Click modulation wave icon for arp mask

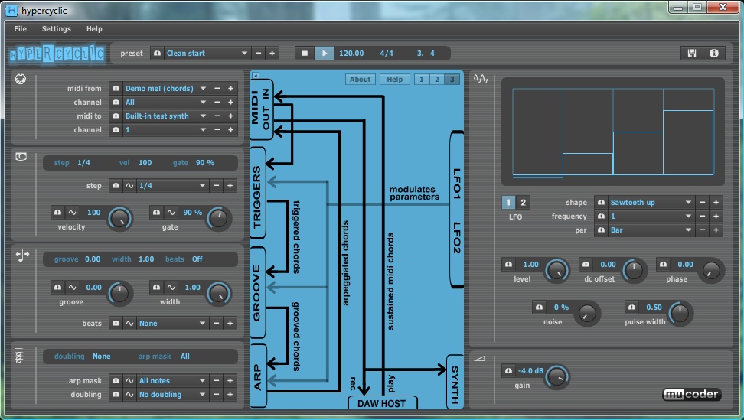pyautogui.click(x=129, y=380)
